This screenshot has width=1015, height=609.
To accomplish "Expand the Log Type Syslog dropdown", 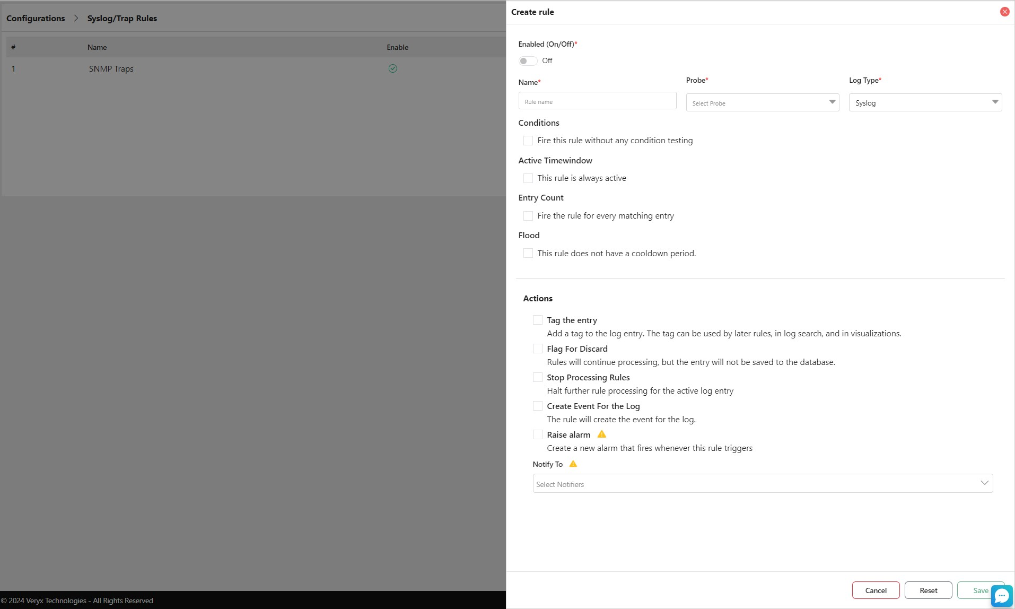I will click(925, 103).
